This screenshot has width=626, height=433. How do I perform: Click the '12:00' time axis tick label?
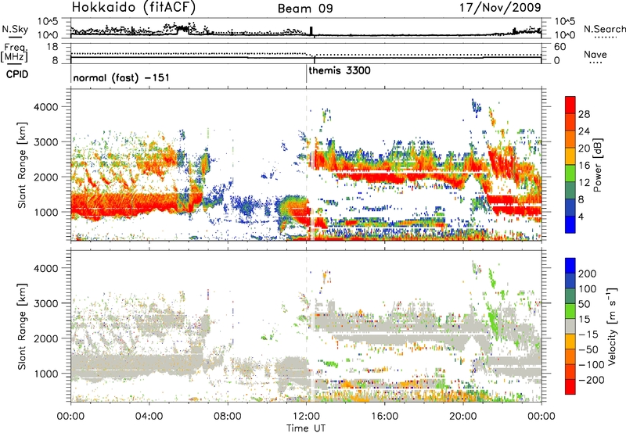click(306, 417)
